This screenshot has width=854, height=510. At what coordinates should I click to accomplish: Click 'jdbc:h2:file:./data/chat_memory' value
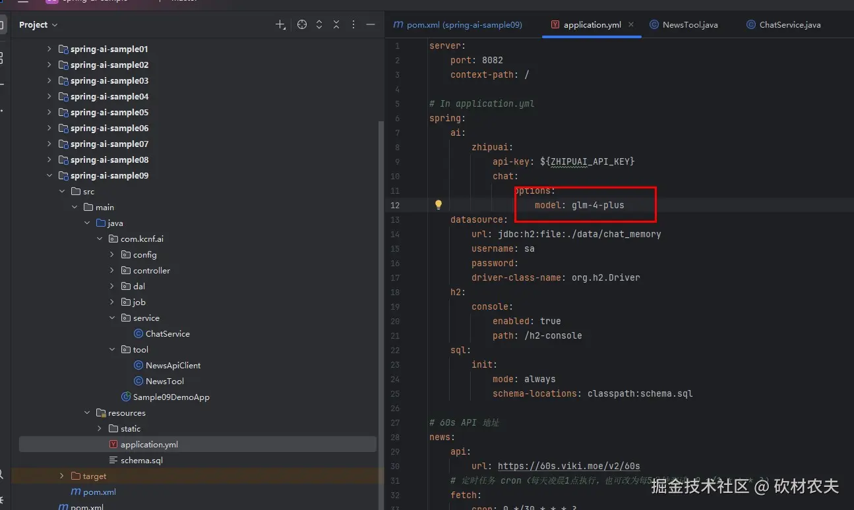pyautogui.click(x=579, y=234)
